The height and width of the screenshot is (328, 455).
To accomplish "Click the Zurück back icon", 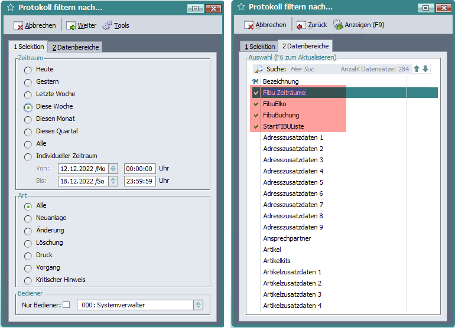I will click(301, 25).
